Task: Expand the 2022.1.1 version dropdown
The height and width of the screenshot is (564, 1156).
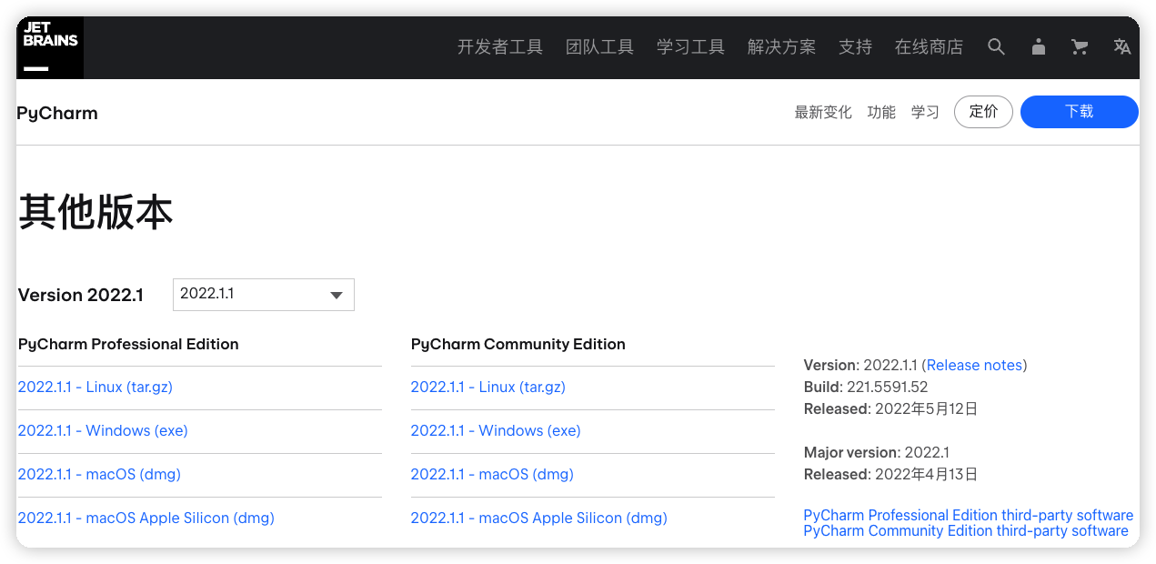Action: click(263, 295)
